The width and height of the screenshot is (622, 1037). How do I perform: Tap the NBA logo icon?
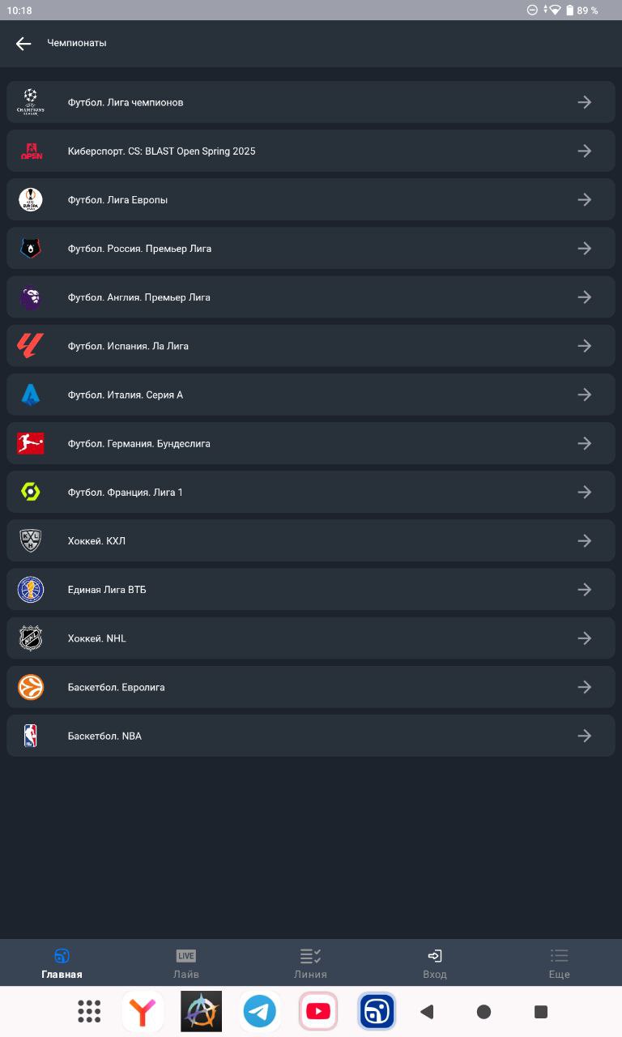[x=31, y=736]
